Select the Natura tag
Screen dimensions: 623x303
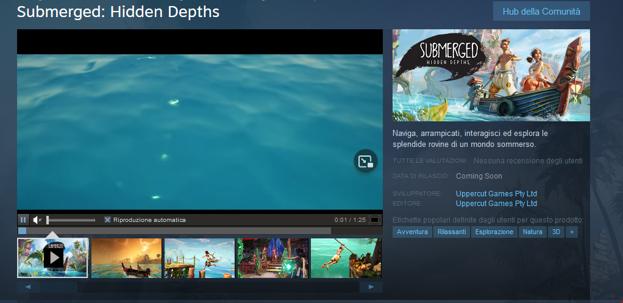pyautogui.click(x=532, y=232)
